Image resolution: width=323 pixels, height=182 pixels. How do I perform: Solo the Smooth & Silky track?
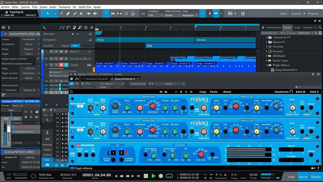click(56, 59)
